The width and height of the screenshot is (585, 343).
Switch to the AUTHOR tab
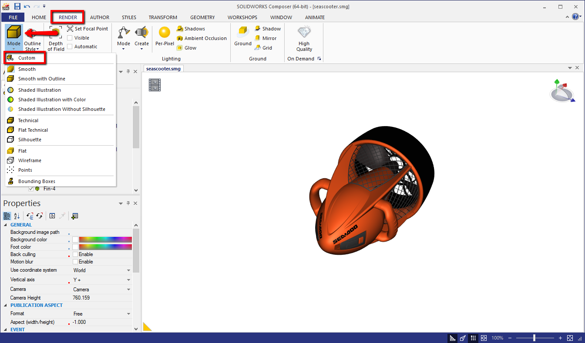click(100, 17)
